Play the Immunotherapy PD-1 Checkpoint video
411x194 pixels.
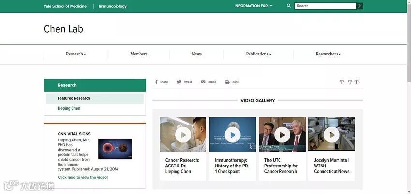click(233, 135)
